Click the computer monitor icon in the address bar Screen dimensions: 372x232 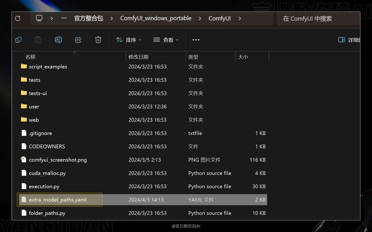[39, 18]
